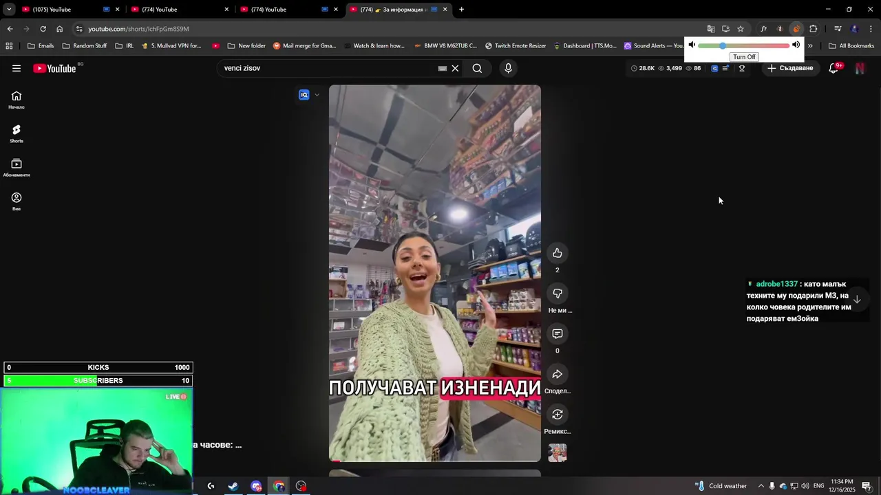Open the Dashboard | TTS.Mo bookmark
This screenshot has height=495, width=881.
pyautogui.click(x=585, y=46)
